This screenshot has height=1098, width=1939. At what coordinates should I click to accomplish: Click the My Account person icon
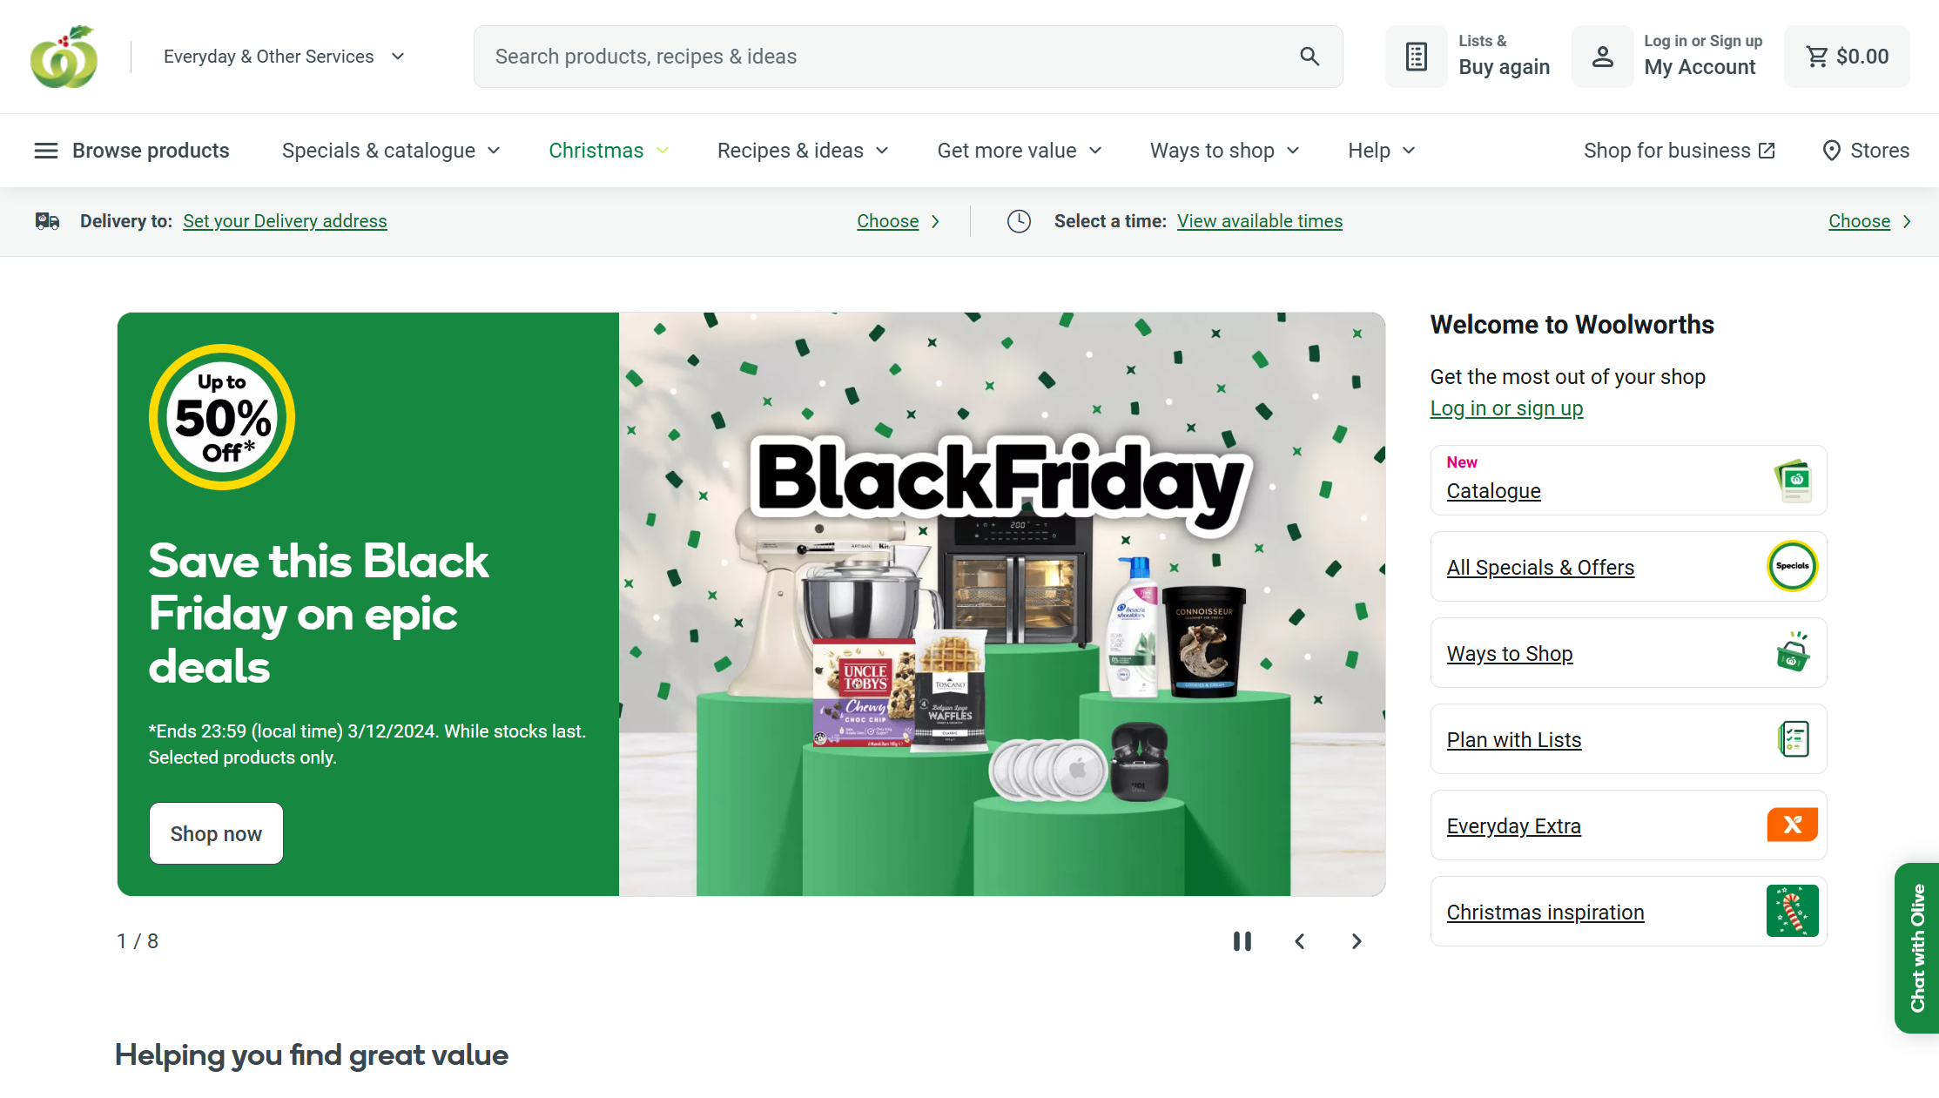1602,57
